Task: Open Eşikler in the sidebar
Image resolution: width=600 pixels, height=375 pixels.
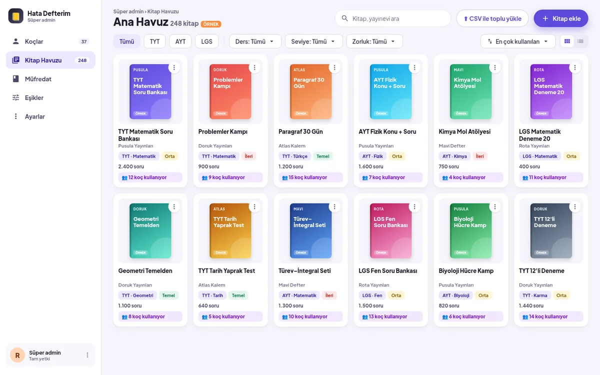Action: 50,97
